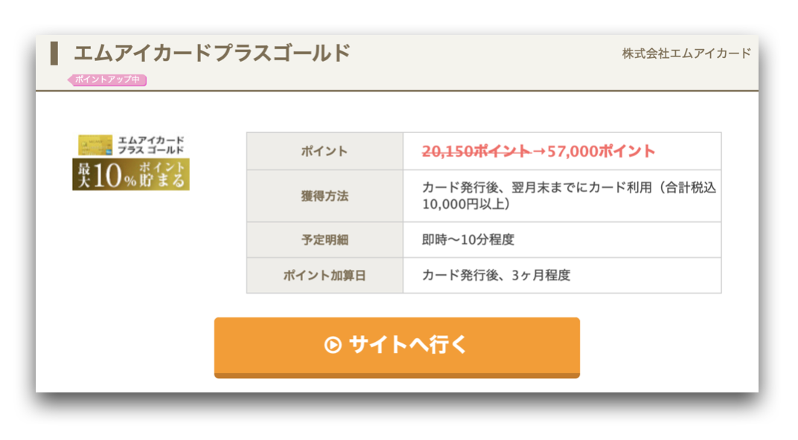
Task: Click the play circle icon in button
Action: pyautogui.click(x=333, y=345)
